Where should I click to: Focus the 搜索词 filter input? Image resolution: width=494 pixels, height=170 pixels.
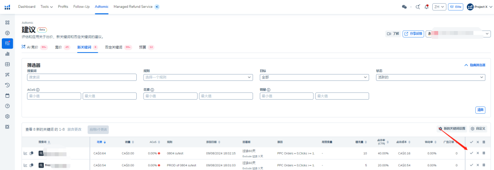point(82,77)
